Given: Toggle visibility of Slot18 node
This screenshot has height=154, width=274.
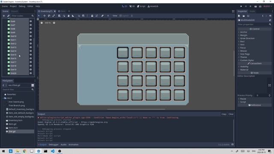Looking at the screenshot, I should [30, 66].
